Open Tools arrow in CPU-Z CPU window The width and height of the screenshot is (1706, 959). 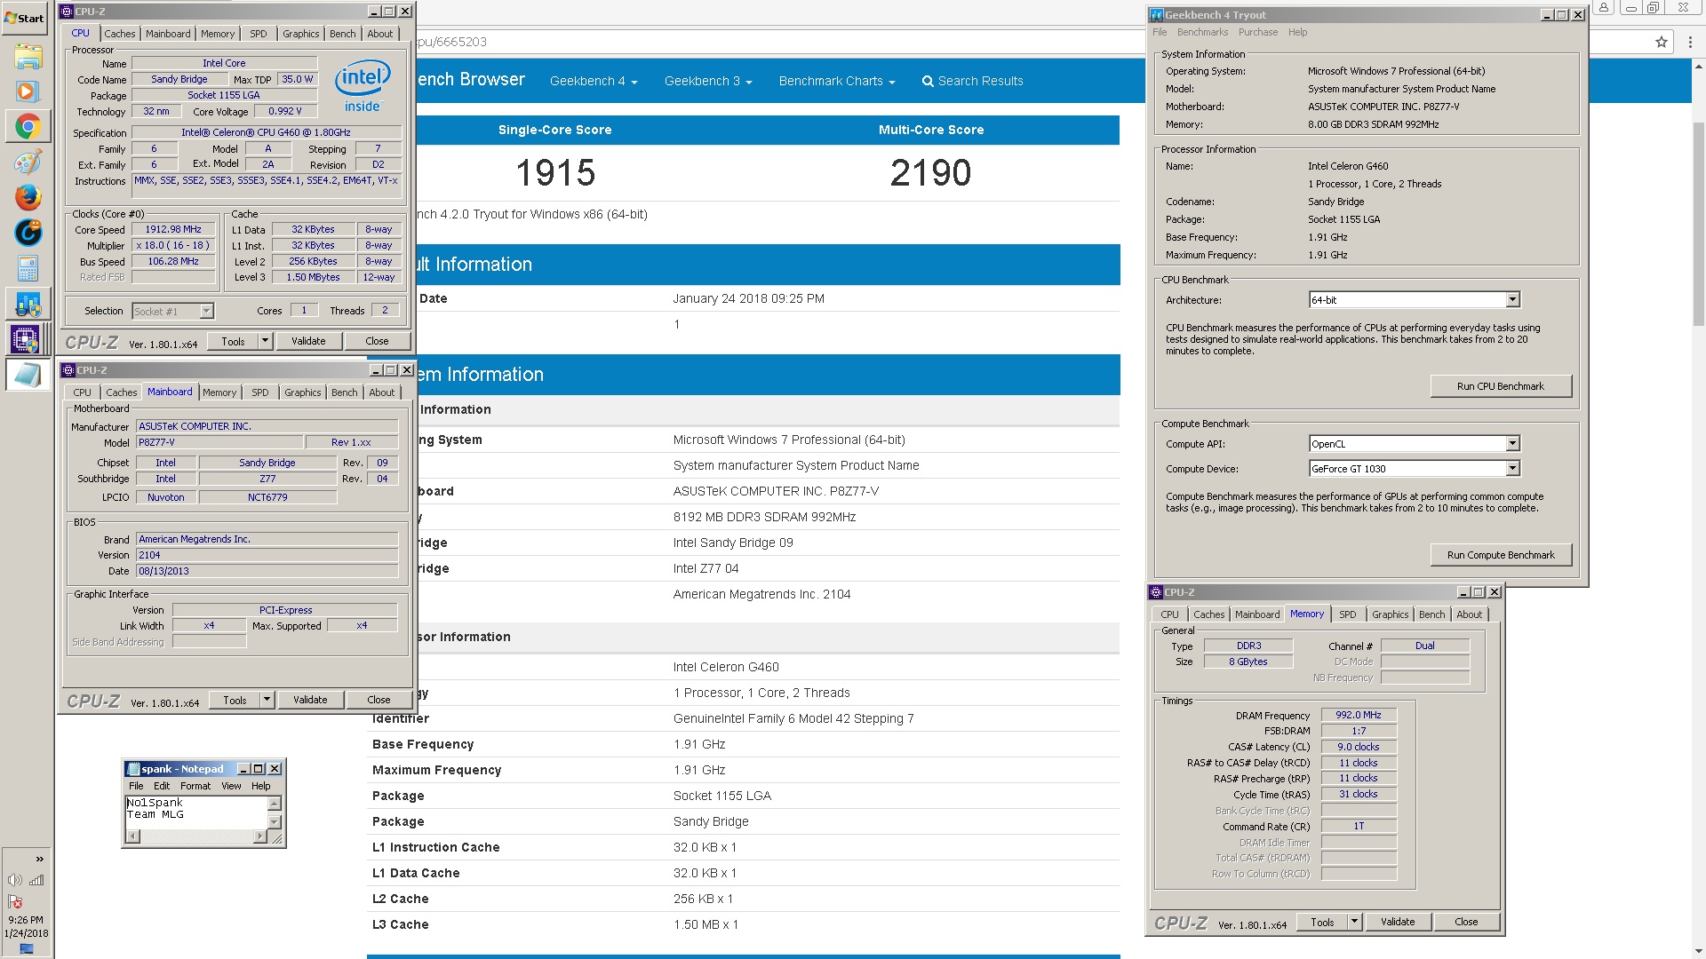coord(265,341)
